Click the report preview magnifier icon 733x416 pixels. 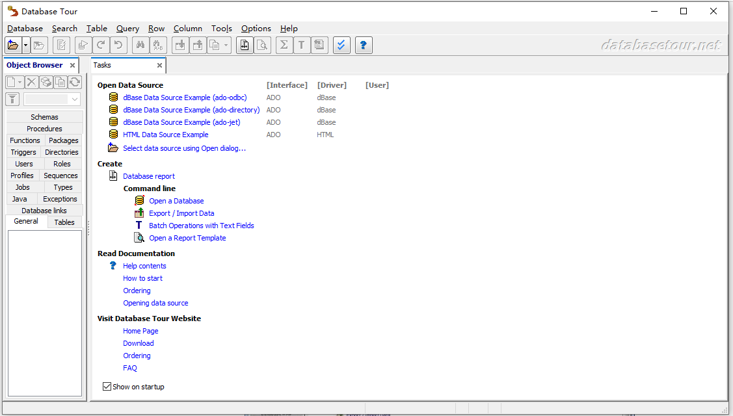click(x=262, y=45)
